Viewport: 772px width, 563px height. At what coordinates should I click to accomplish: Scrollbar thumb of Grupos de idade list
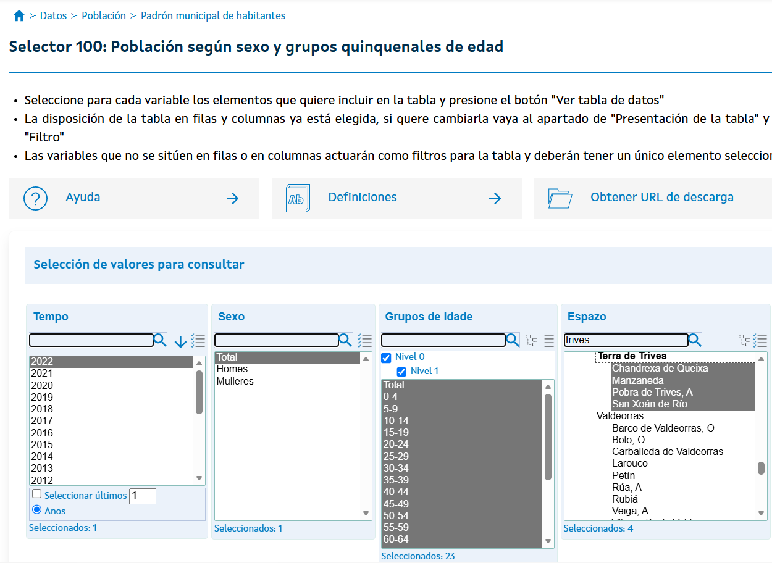click(x=548, y=437)
